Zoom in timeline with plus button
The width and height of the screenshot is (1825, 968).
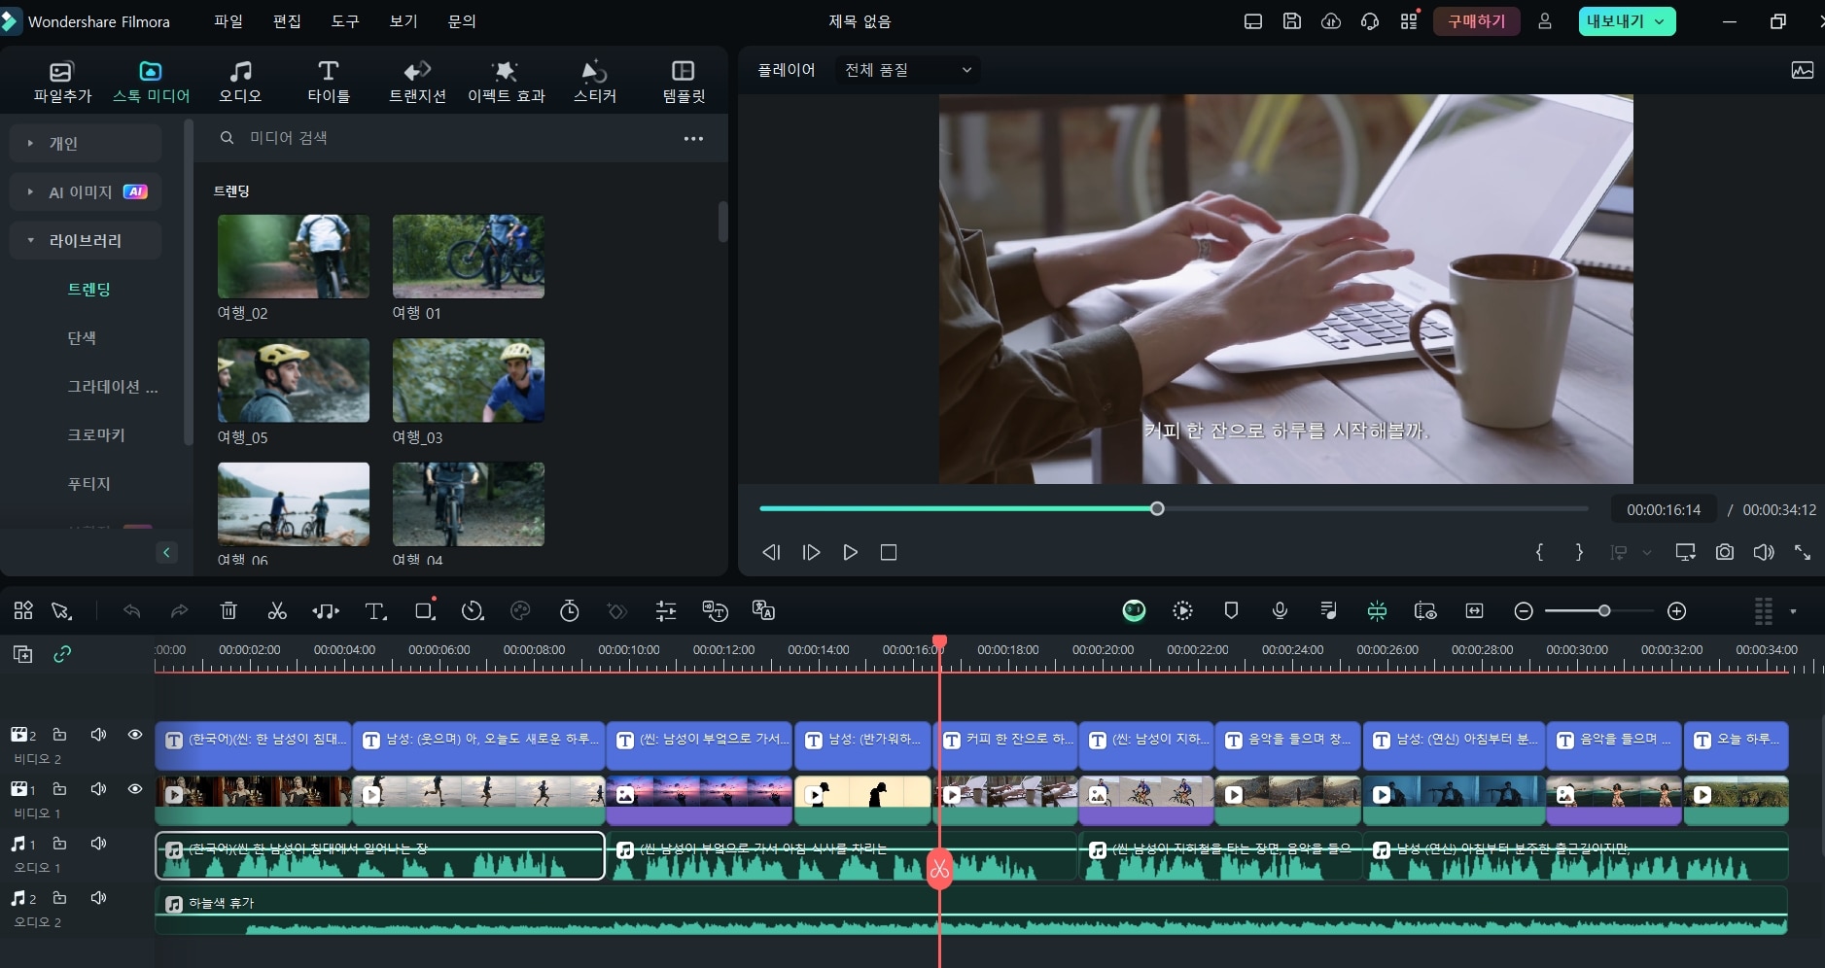pyautogui.click(x=1676, y=610)
